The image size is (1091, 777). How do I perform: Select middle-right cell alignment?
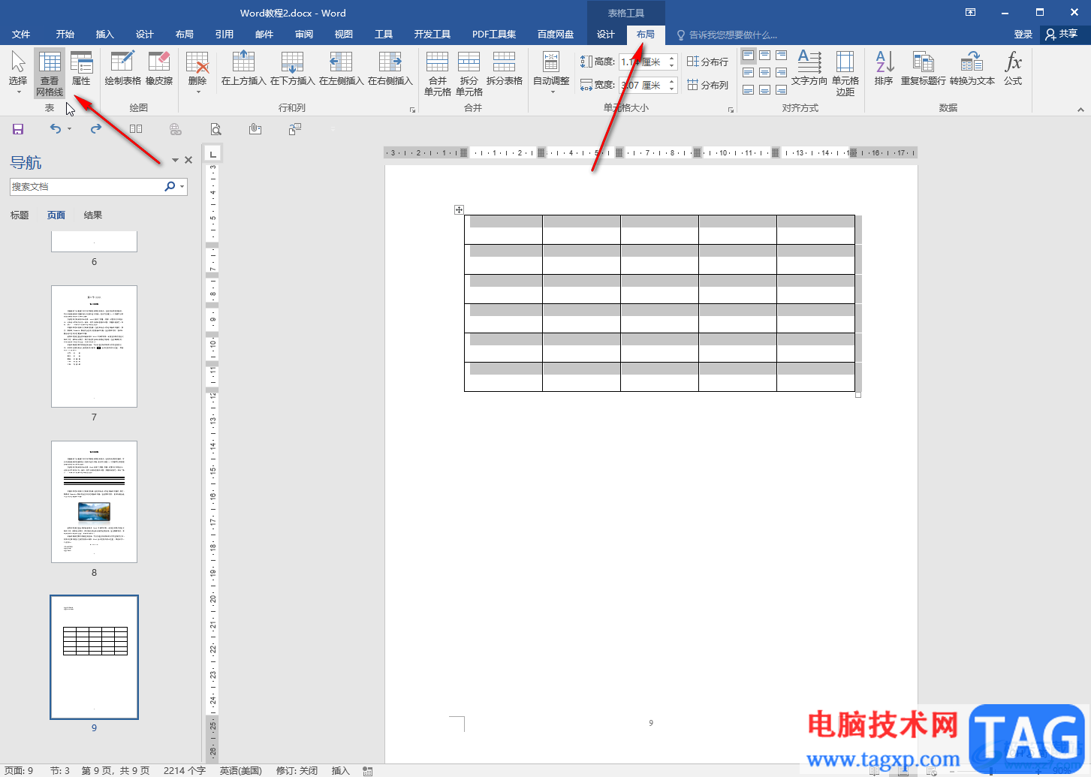[781, 73]
